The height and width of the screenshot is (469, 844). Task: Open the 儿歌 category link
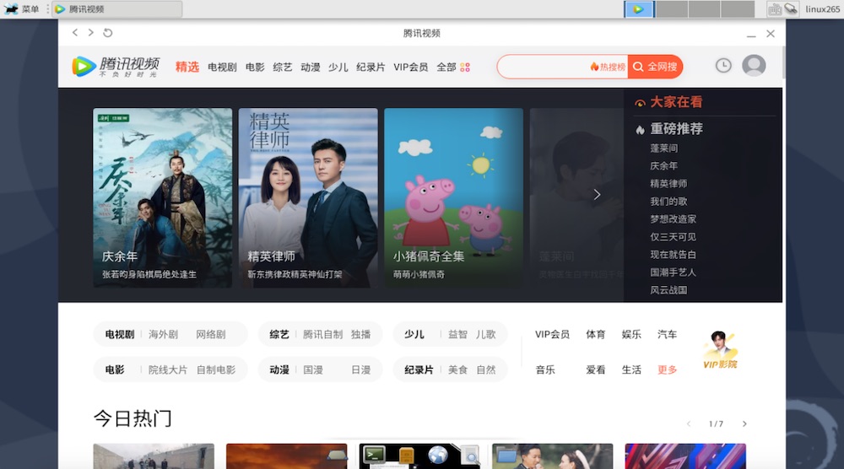tap(485, 335)
